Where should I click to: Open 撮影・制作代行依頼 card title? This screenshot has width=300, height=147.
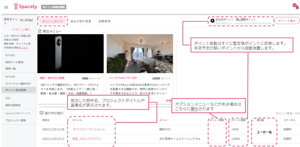[x=52, y=78]
